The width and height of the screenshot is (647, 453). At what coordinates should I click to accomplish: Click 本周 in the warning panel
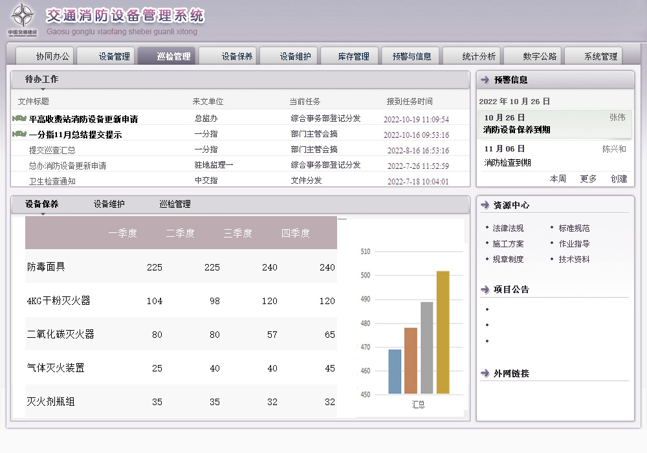558,179
